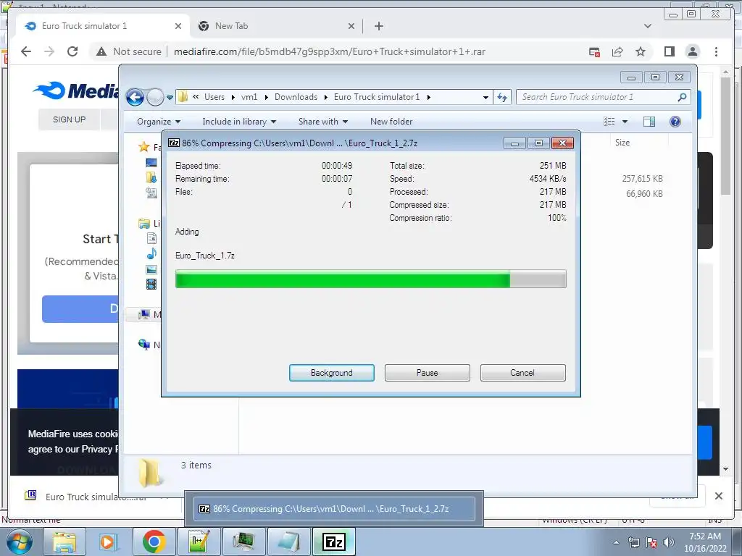Screen dimensions: 742x556
Task: Dismiss the Chrome downloads bar
Action: (718, 496)
